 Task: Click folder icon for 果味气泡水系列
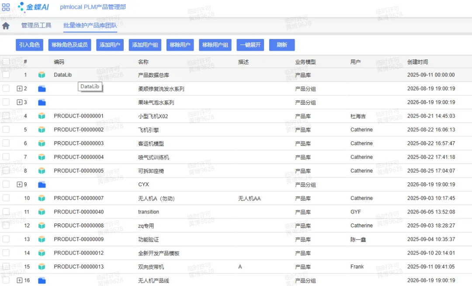42,102
